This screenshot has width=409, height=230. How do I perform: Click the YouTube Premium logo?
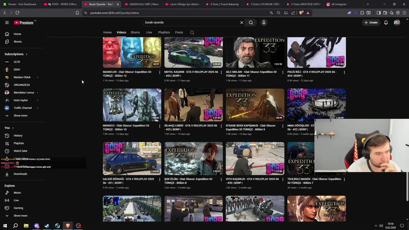(24, 23)
